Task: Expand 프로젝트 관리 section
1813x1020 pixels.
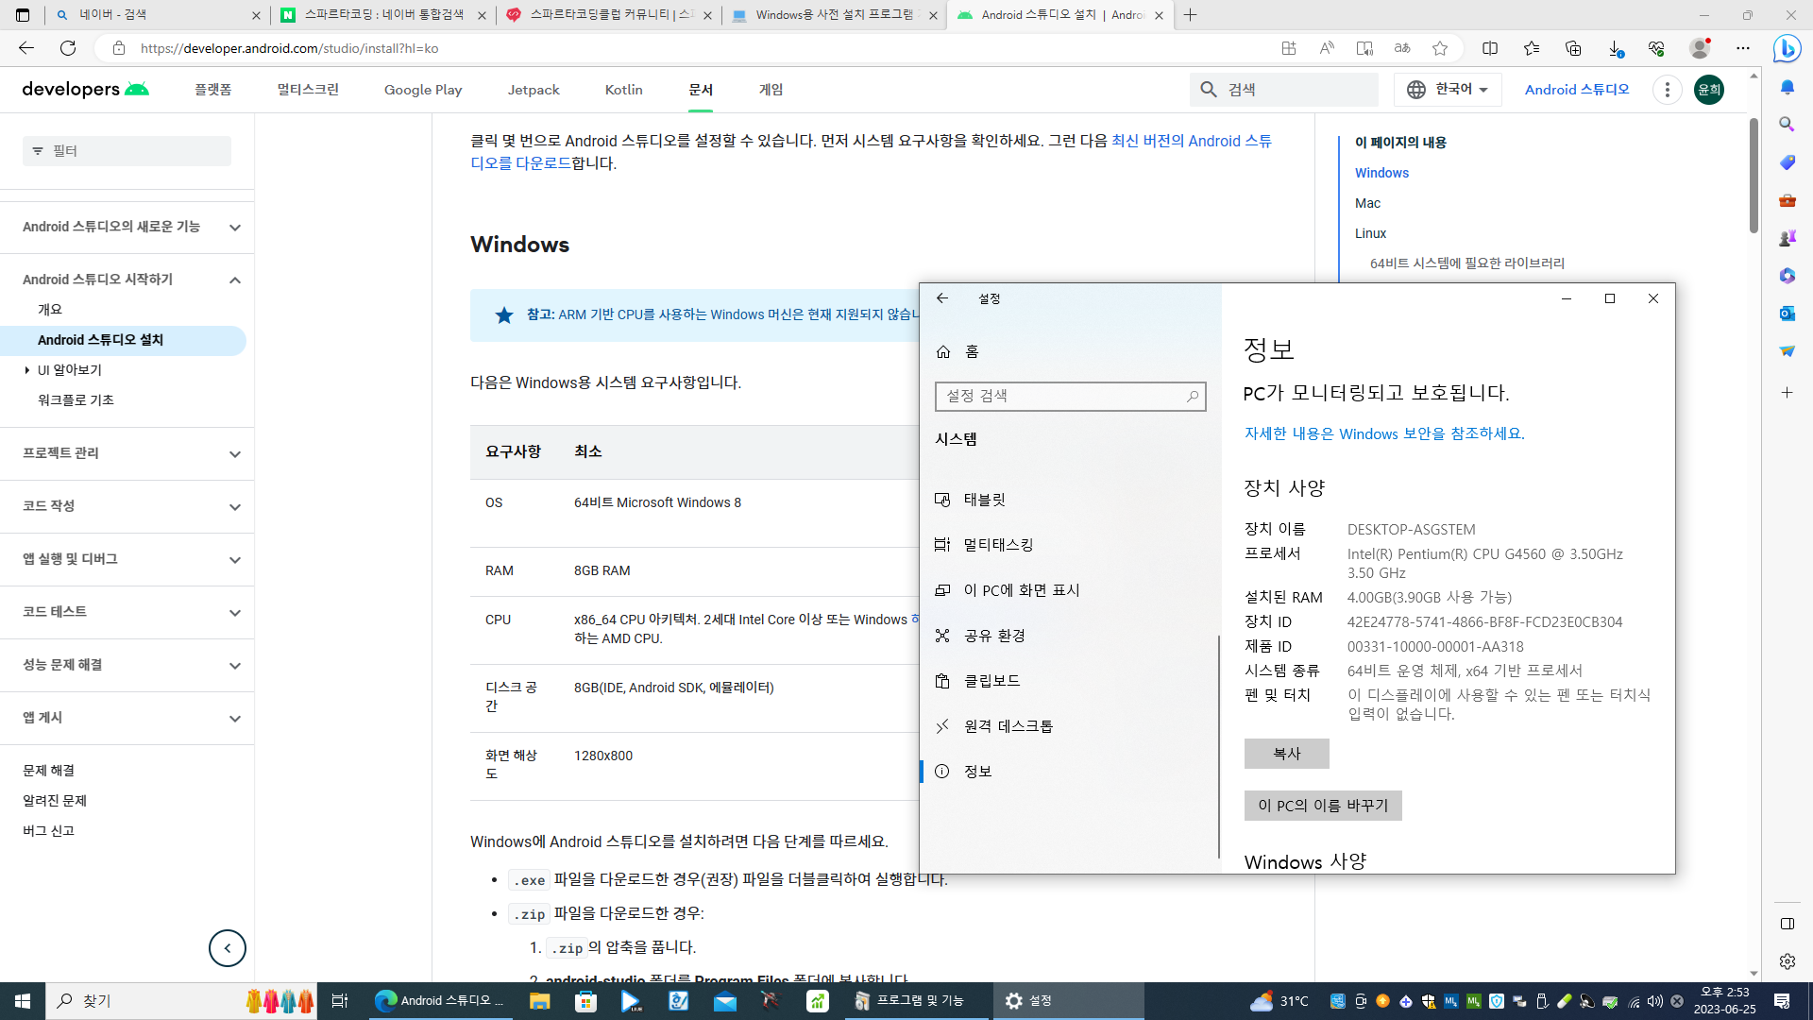Action: pos(235,454)
